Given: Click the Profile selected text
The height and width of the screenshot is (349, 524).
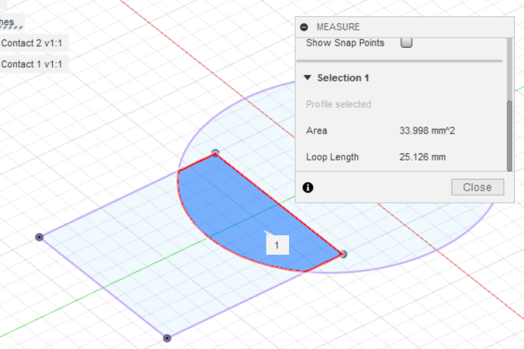Looking at the screenshot, I should (x=338, y=104).
